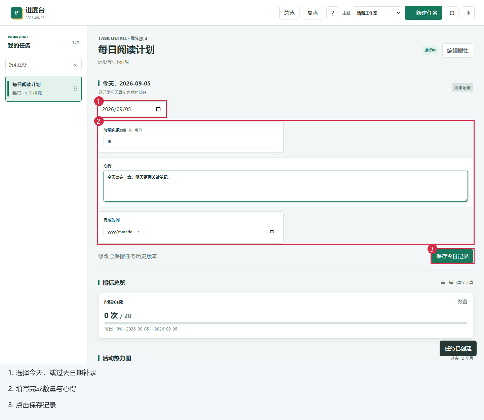The height and width of the screenshot is (420, 484).
Task: Clear the task search with the × button
Action: pos(75,65)
